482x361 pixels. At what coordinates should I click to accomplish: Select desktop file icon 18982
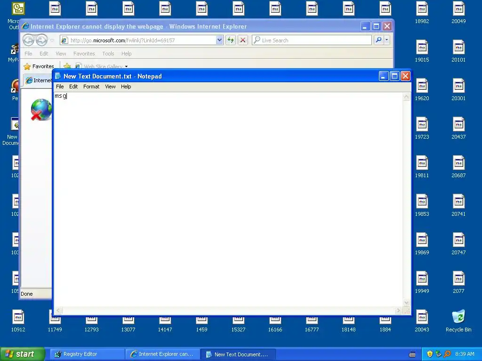(422, 13)
